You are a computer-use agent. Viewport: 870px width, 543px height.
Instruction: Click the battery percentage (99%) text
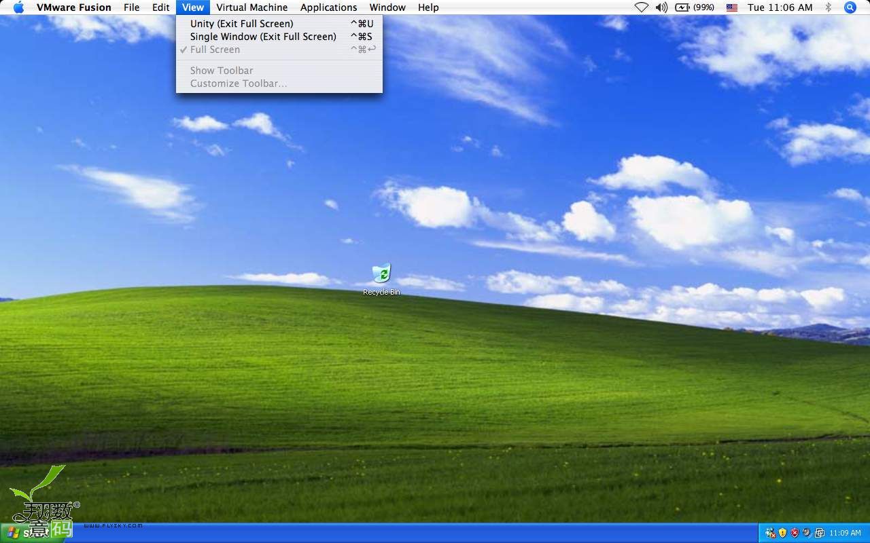click(703, 7)
